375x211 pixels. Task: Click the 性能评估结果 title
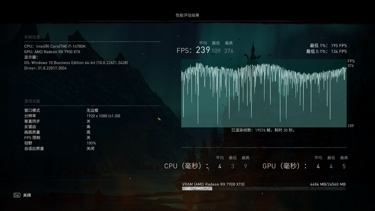pyautogui.click(x=187, y=15)
